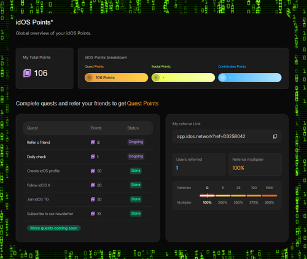The height and width of the screenshot is (259, 307).
Task: Click the referral link field app.idos.network?ref=D325B042
Action: (x=227, y=136)
